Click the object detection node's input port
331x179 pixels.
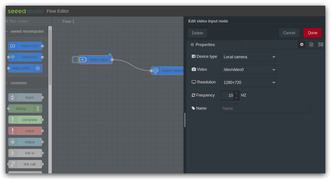coord(151,71)
